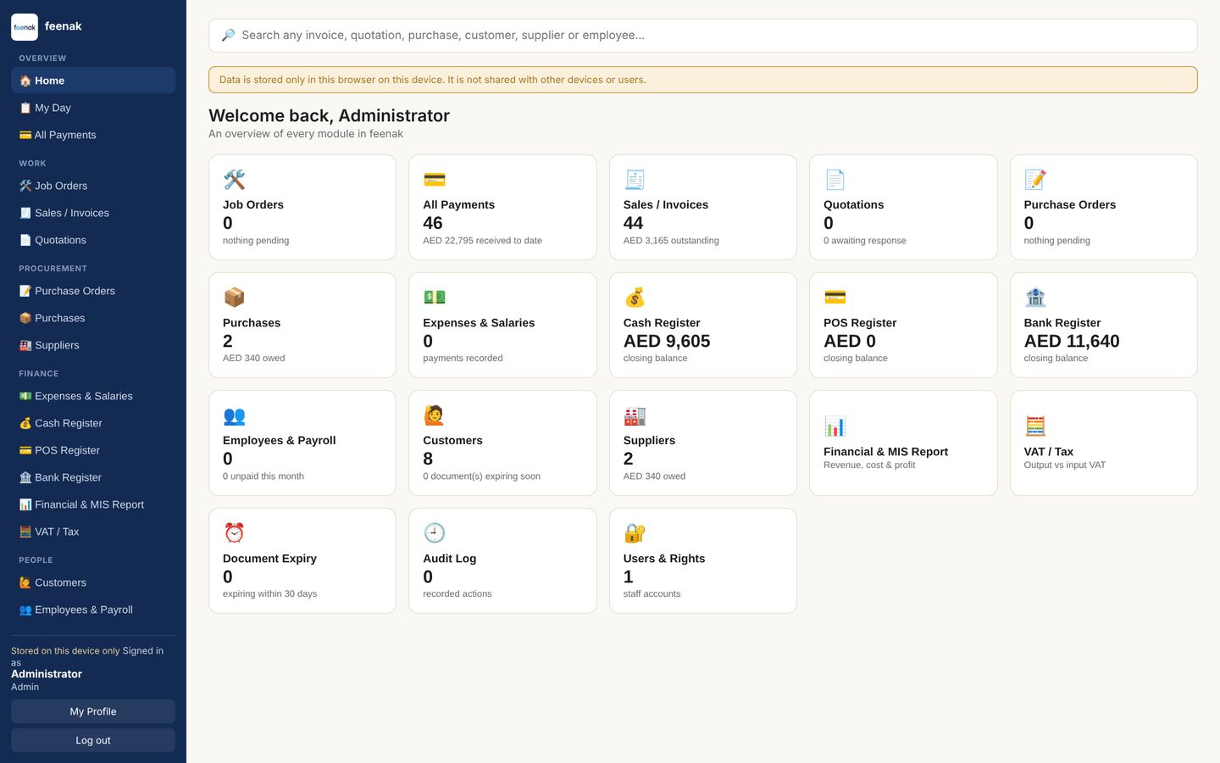This screenshot has height=763, width=1220.
Task: Select Home in the sidebar
Action: 93,81
